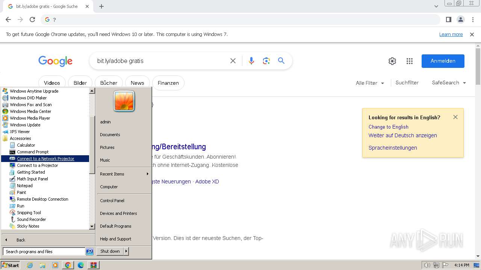Image resolution: width=481 pixels, height=270 pixels.
Task: Launch Command Prompt from Accessories
Action: pos(33,152)
